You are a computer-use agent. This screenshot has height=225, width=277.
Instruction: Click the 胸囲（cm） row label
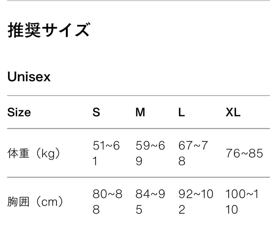click(x=35, y=202)
